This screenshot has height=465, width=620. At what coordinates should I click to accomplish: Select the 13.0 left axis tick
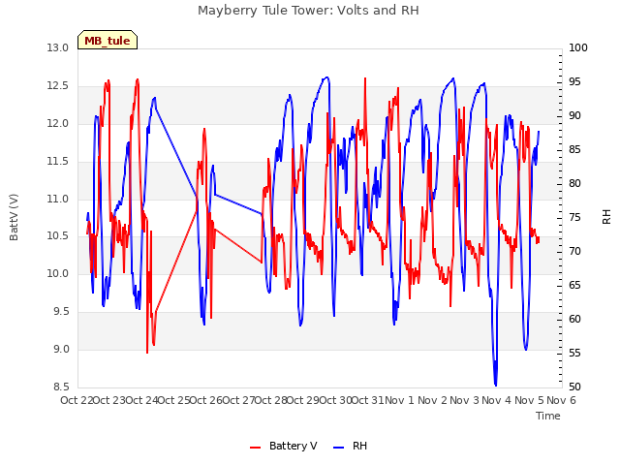click(58, 47)
